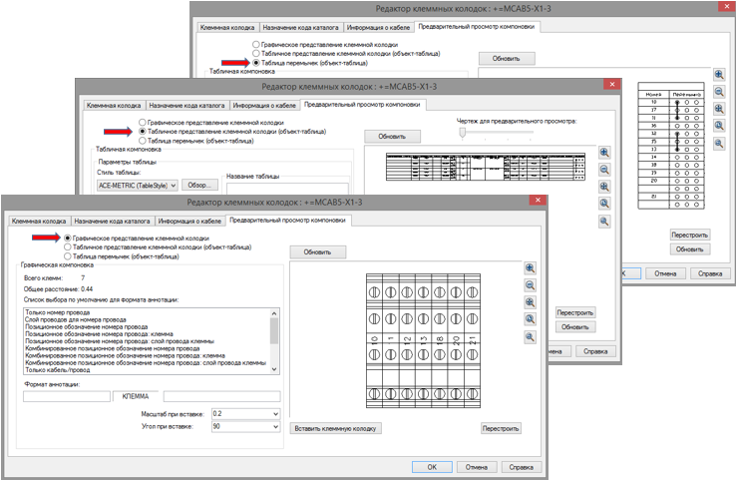Select Таблица перемычек radio in front window
736x480 pixels.
point(68,256)
